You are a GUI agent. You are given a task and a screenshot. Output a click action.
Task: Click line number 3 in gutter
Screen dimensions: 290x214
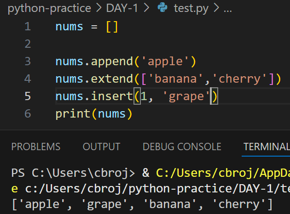pos(28,61)
